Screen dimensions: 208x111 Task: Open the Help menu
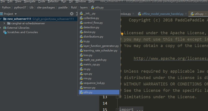(92, 2)
